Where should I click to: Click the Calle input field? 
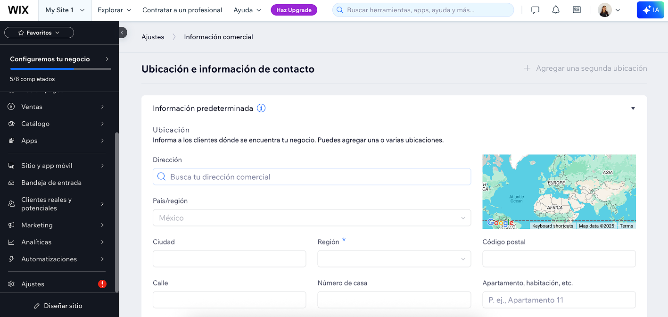[229, 300]
